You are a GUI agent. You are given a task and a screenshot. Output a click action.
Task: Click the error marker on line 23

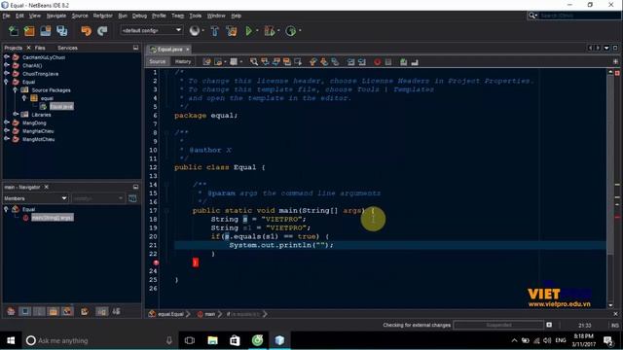pyautogui.click(x=156, y=262)
